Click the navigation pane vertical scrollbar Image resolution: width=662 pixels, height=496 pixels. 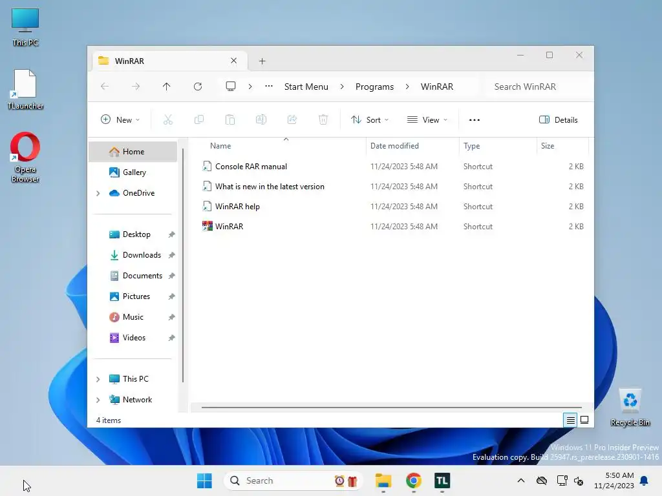(183, 265)
